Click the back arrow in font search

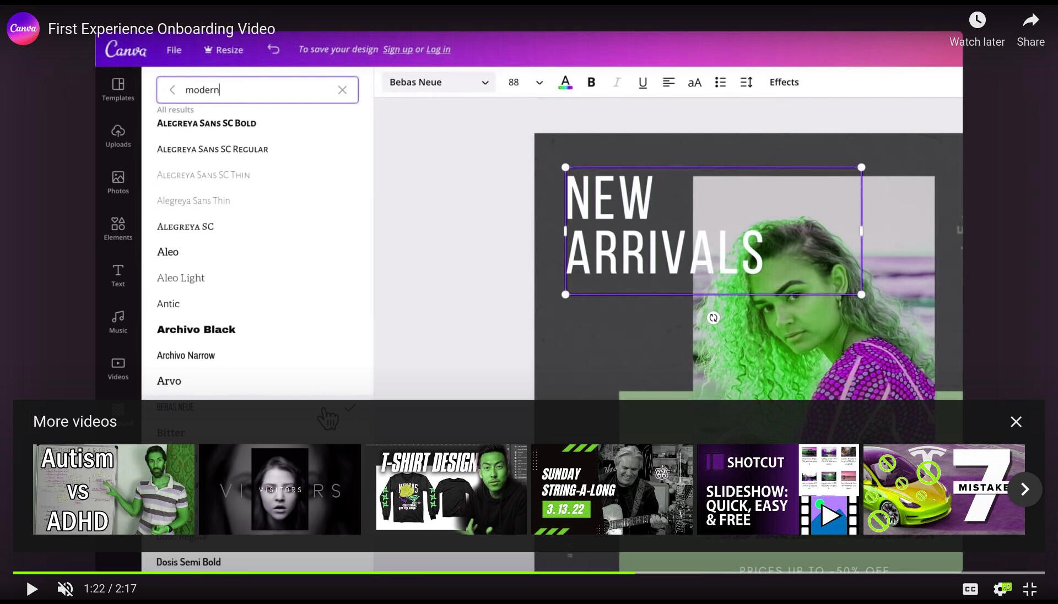172,90
